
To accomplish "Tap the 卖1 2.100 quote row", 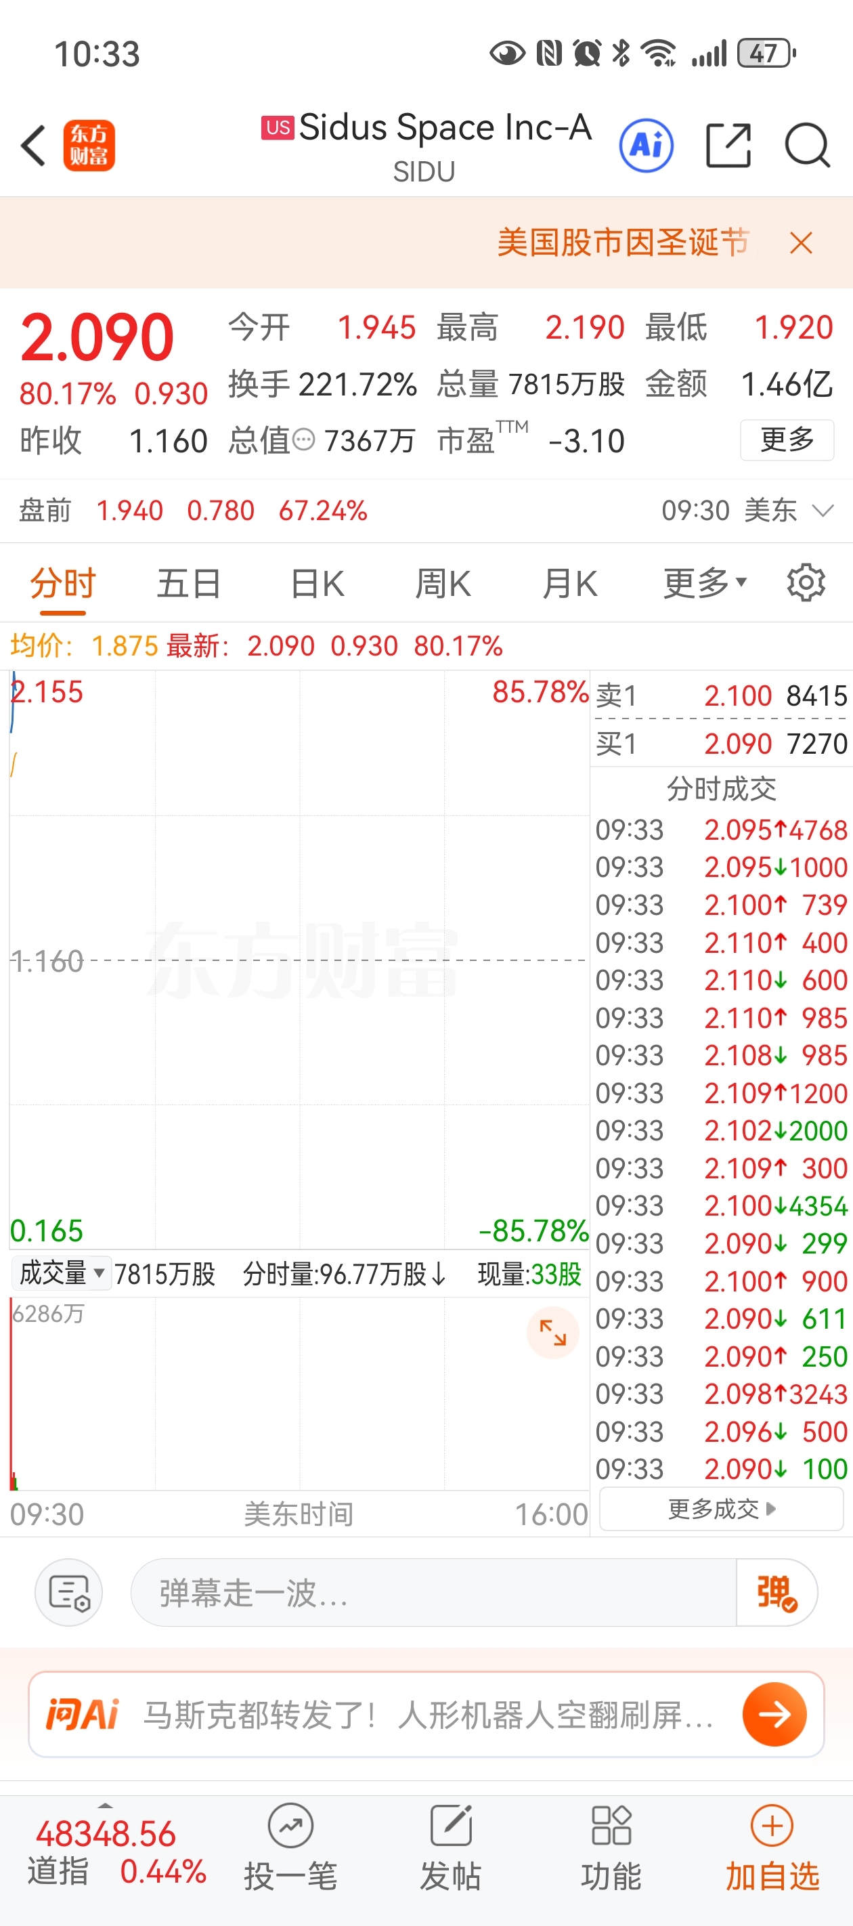I will click(x=721, y=695).
